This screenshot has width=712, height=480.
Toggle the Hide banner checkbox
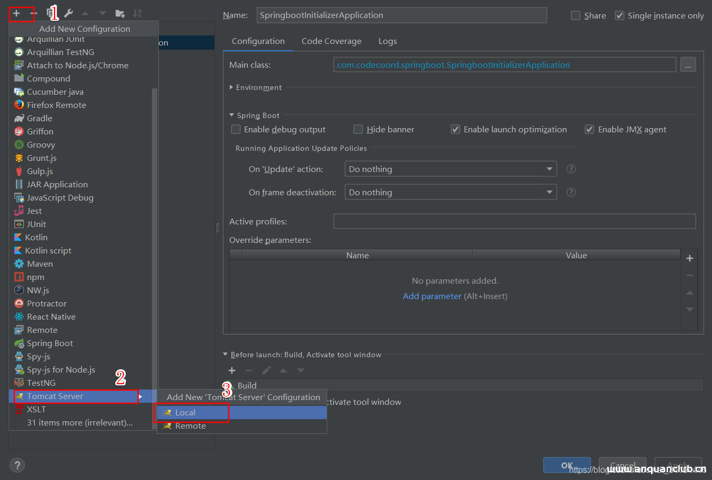pyautogui.click(x=358, y=130)
